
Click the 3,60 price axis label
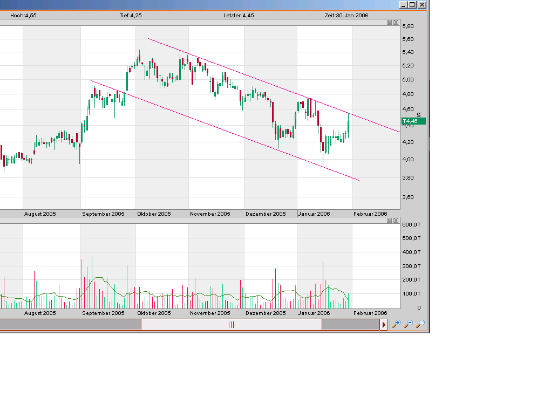click(408, 197)
